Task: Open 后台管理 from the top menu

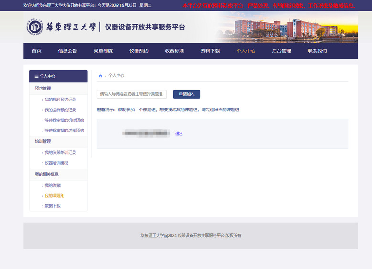Action: (281, 51)
